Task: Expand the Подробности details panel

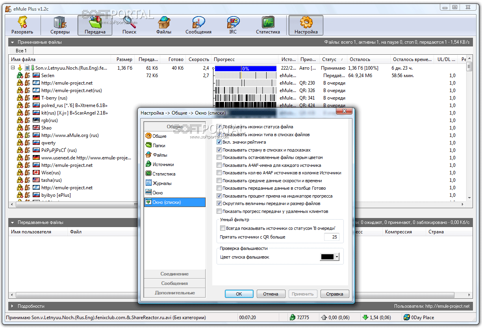Action: (13, 306)
